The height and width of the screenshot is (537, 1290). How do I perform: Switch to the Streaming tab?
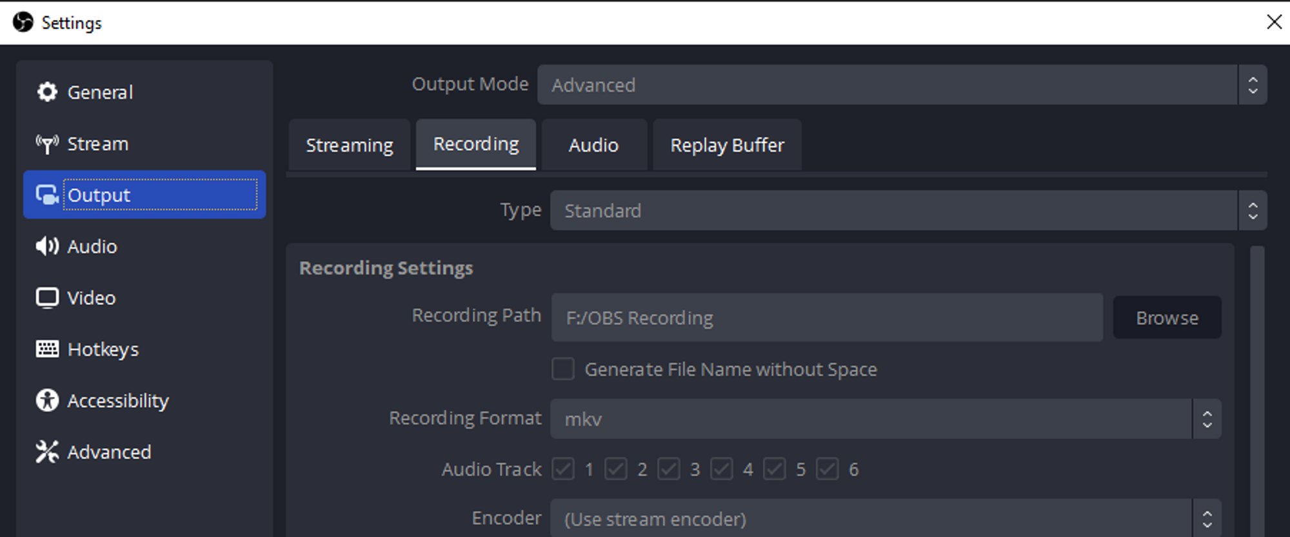[x=349, y=145]
